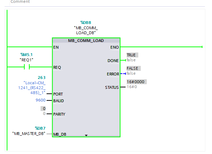Click the "REQ1" tag name
Viewport: 212px width, 154px height.
coord(26,60)
